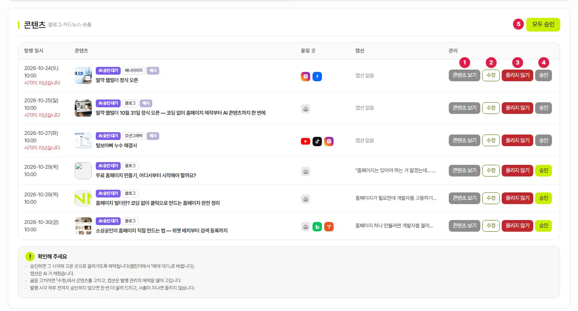Open the thumbnail of 홈페이지 빌더란 post

click(83, 198)
